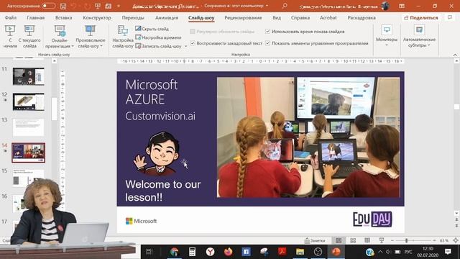This screenshot has width=460, height=259.
Task: Open the custom slide show menu
Action: [x=90, y=37]
